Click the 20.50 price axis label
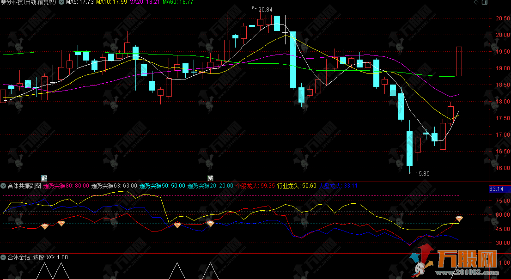The image size is (511, 280). click(503, 18)
